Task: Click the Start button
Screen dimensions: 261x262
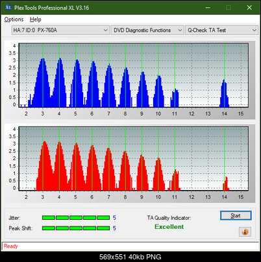Action: (x=236, y=215)
